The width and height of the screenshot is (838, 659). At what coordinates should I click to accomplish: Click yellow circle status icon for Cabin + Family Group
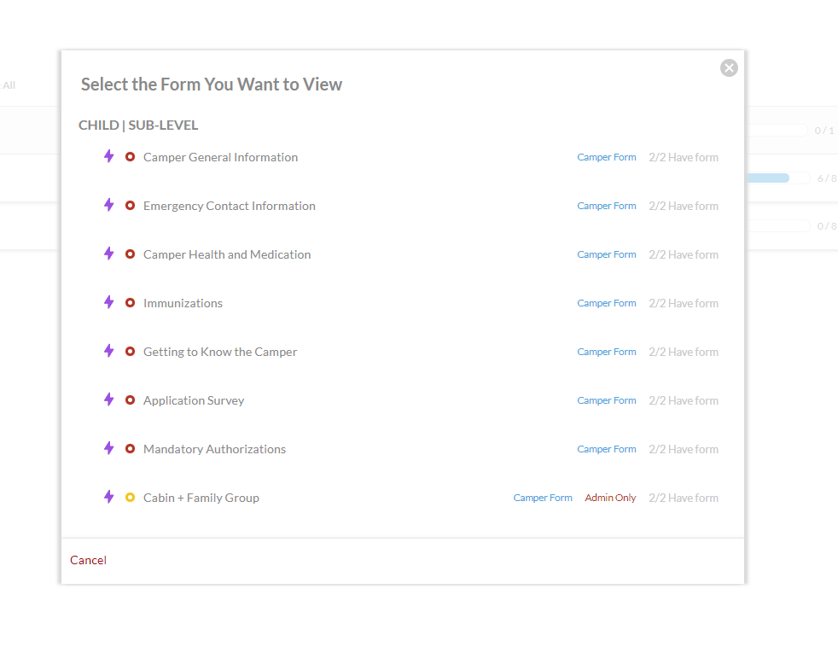(131, 498)
